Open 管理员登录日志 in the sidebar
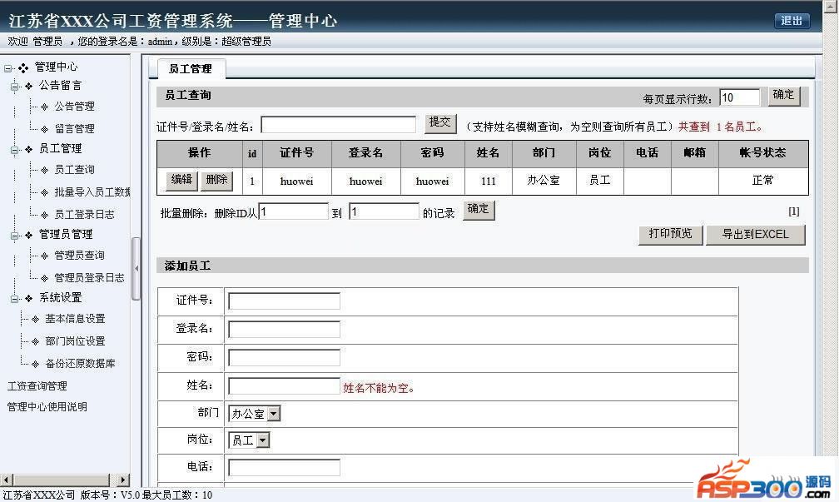This screenshot has height=502, width=839. pos(89,277)
